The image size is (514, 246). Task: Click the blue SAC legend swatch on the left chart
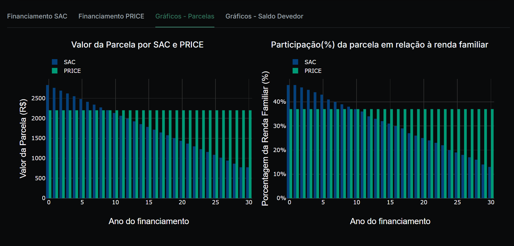[x=54, y=62]
